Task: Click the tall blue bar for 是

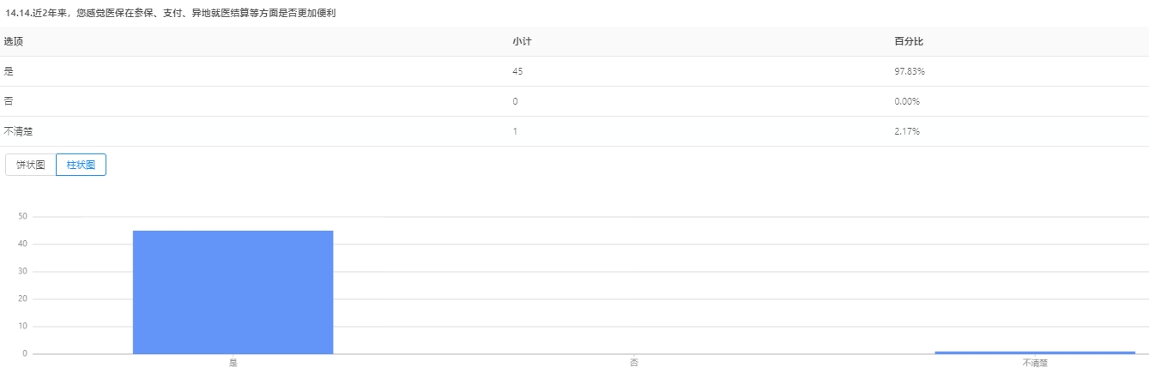Action: coord(233,292)
